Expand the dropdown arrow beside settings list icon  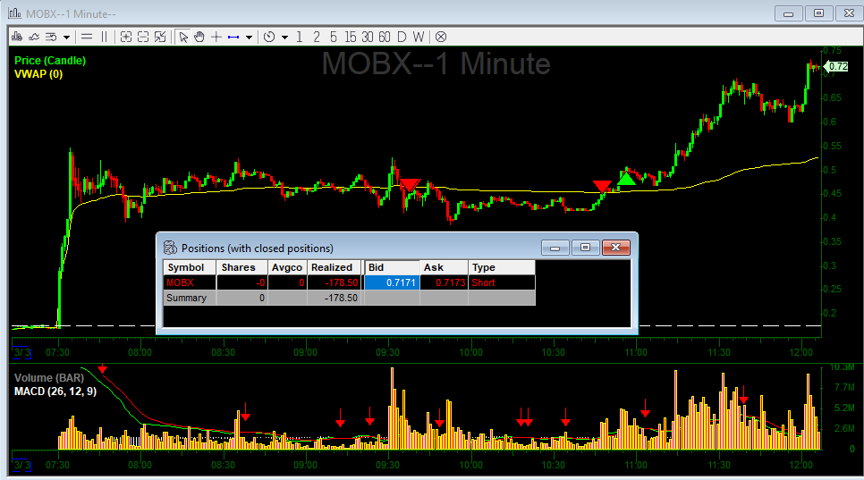tap(67, 38)
